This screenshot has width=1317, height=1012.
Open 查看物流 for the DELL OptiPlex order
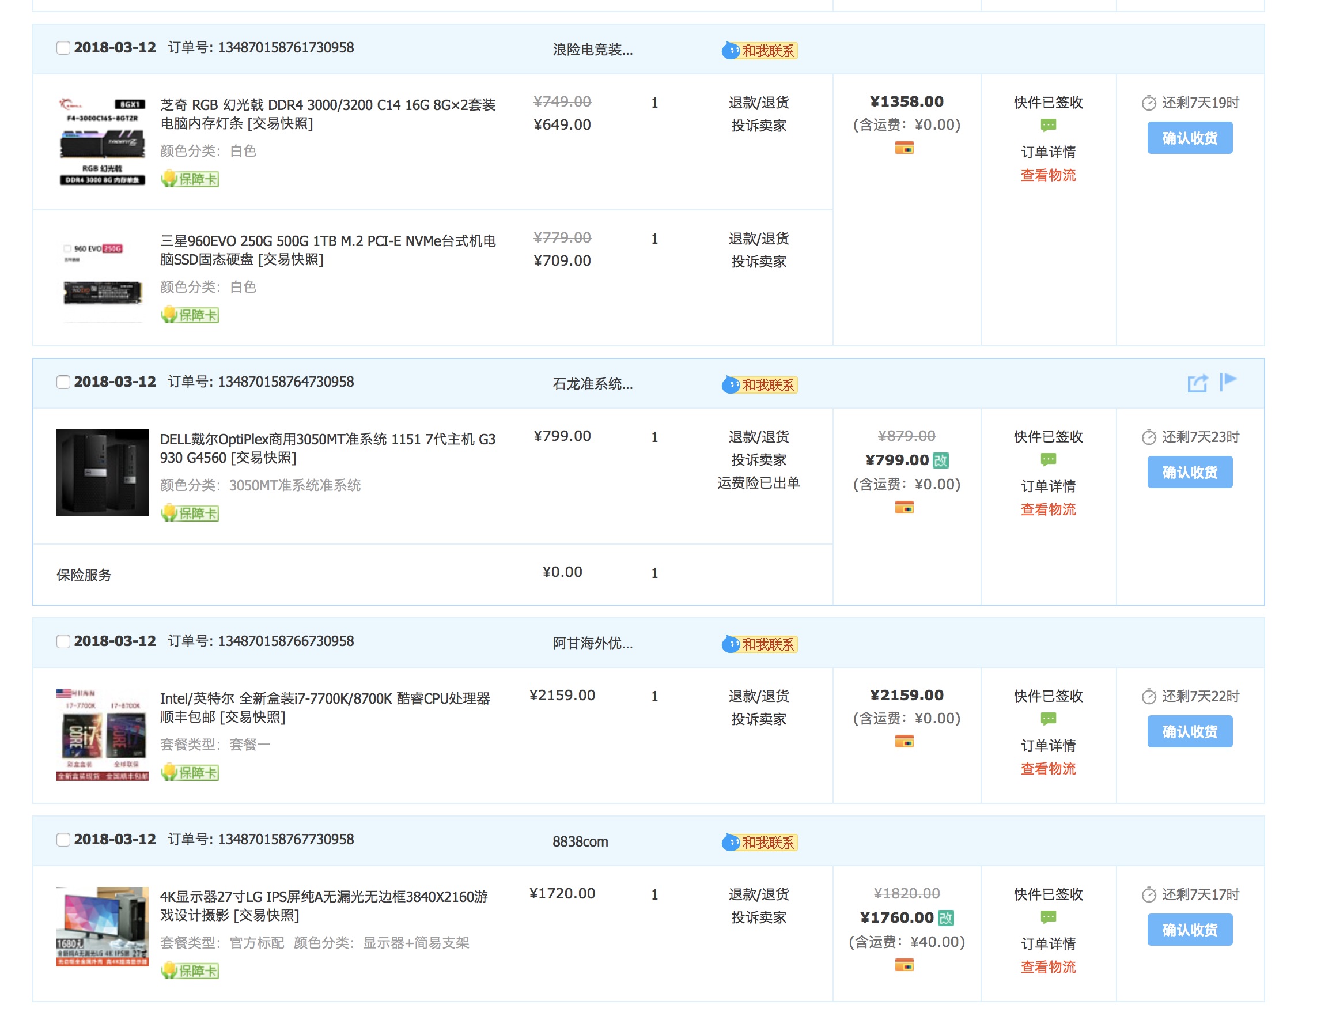(x=1048, y=509)
